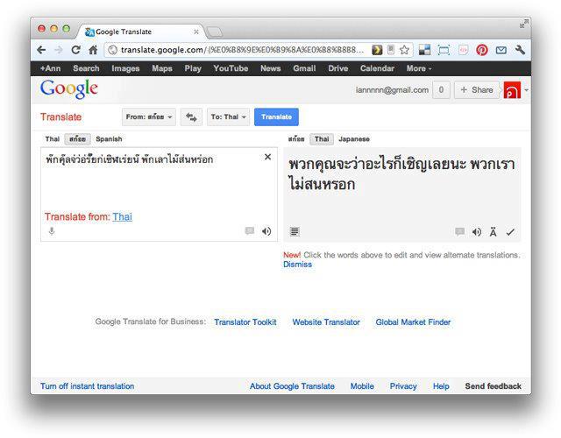This screenshot has width=561, height=438.
Task: Click the Translate from: Thai link
Action: (123, 216)
